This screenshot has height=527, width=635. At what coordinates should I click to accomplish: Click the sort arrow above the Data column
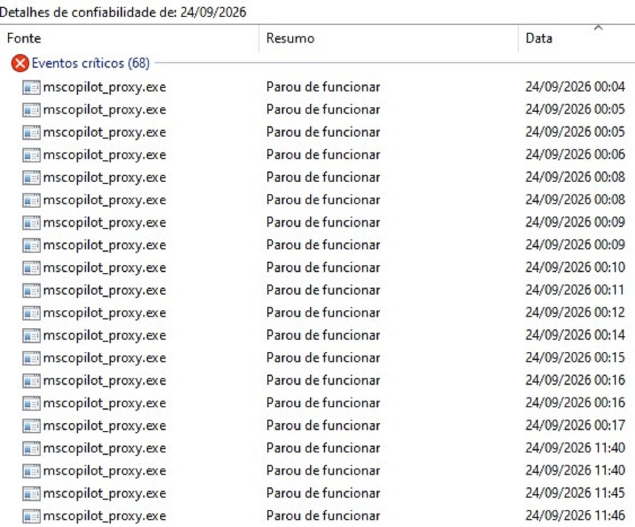click(598, 28)
